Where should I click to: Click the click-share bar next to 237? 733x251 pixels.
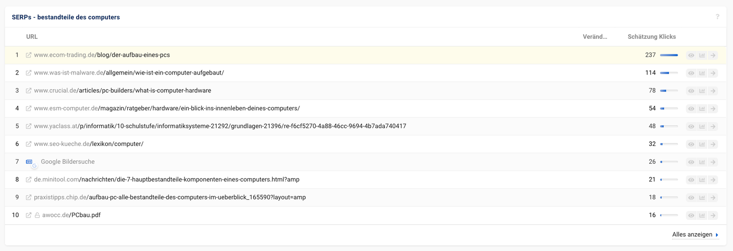coord(669,55)
